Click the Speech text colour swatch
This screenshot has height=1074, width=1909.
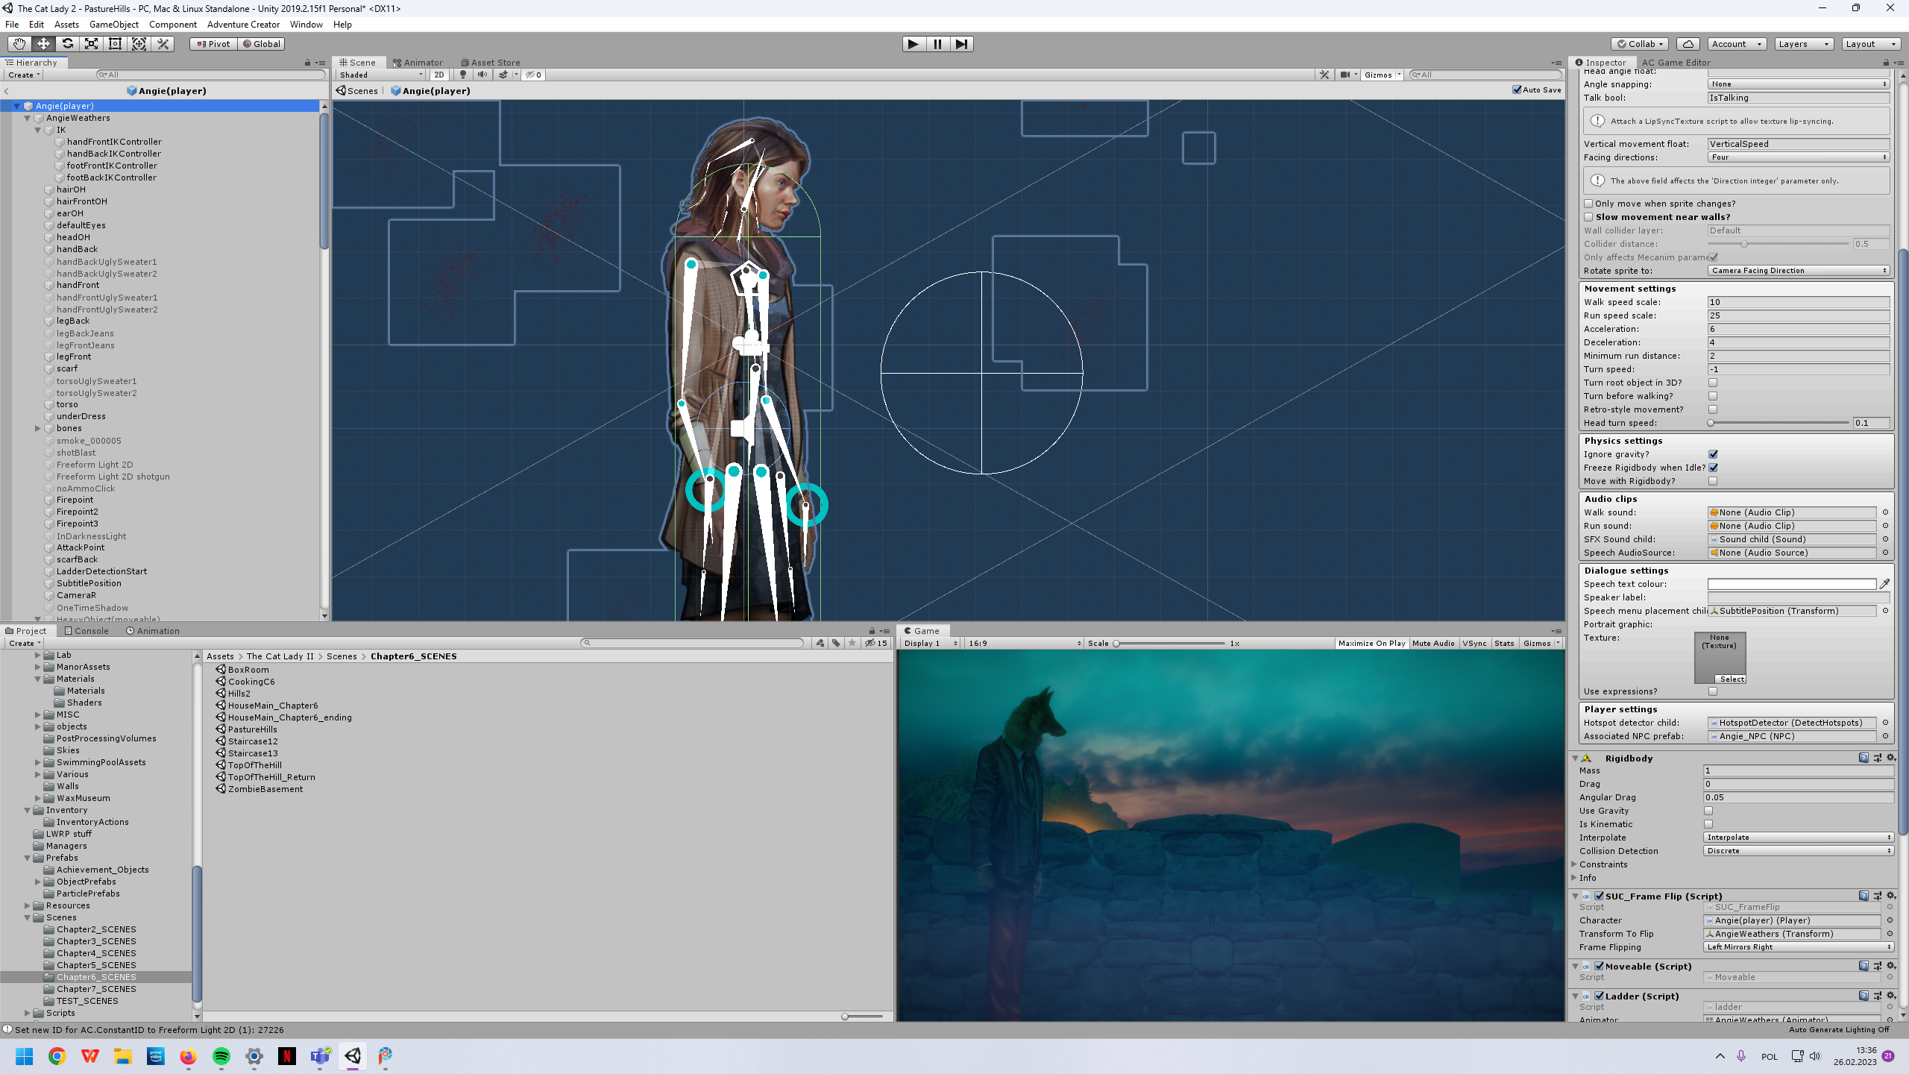[x=1791, y=584]
